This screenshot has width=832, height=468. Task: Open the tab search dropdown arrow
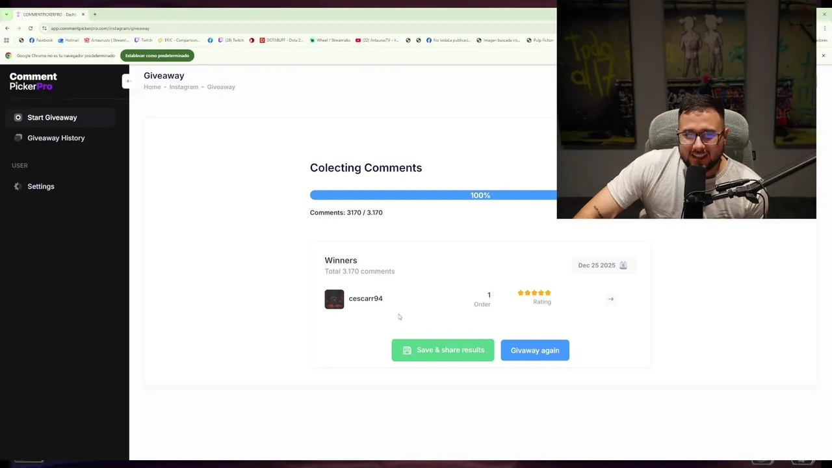tap(6, 14)
